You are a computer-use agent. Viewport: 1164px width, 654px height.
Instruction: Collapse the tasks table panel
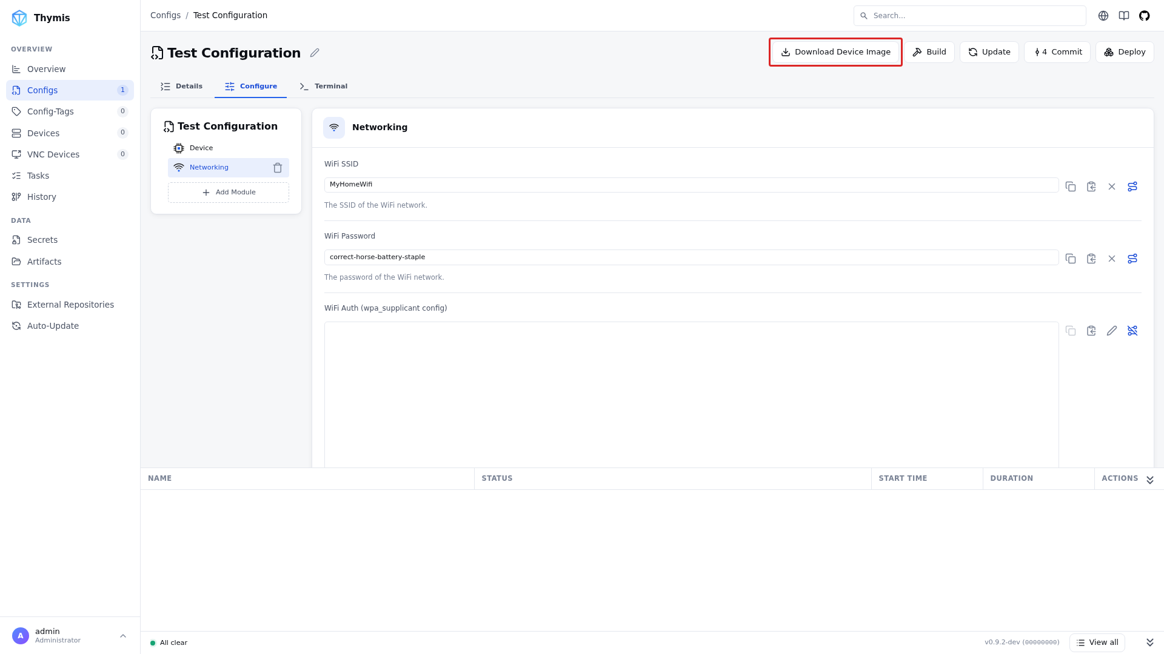tap(1150, 480)
